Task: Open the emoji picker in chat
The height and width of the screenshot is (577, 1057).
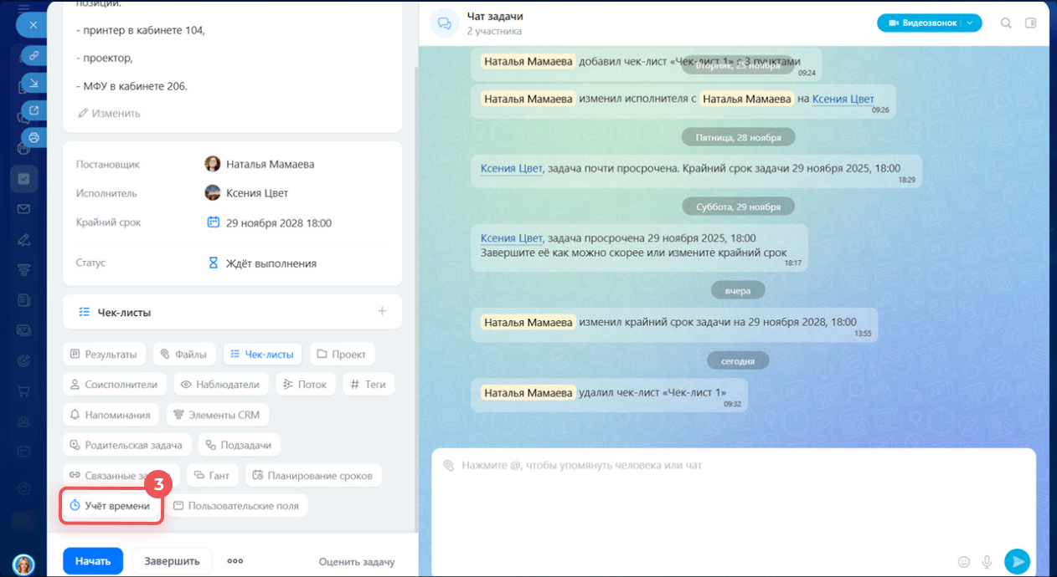Action: 963,562
